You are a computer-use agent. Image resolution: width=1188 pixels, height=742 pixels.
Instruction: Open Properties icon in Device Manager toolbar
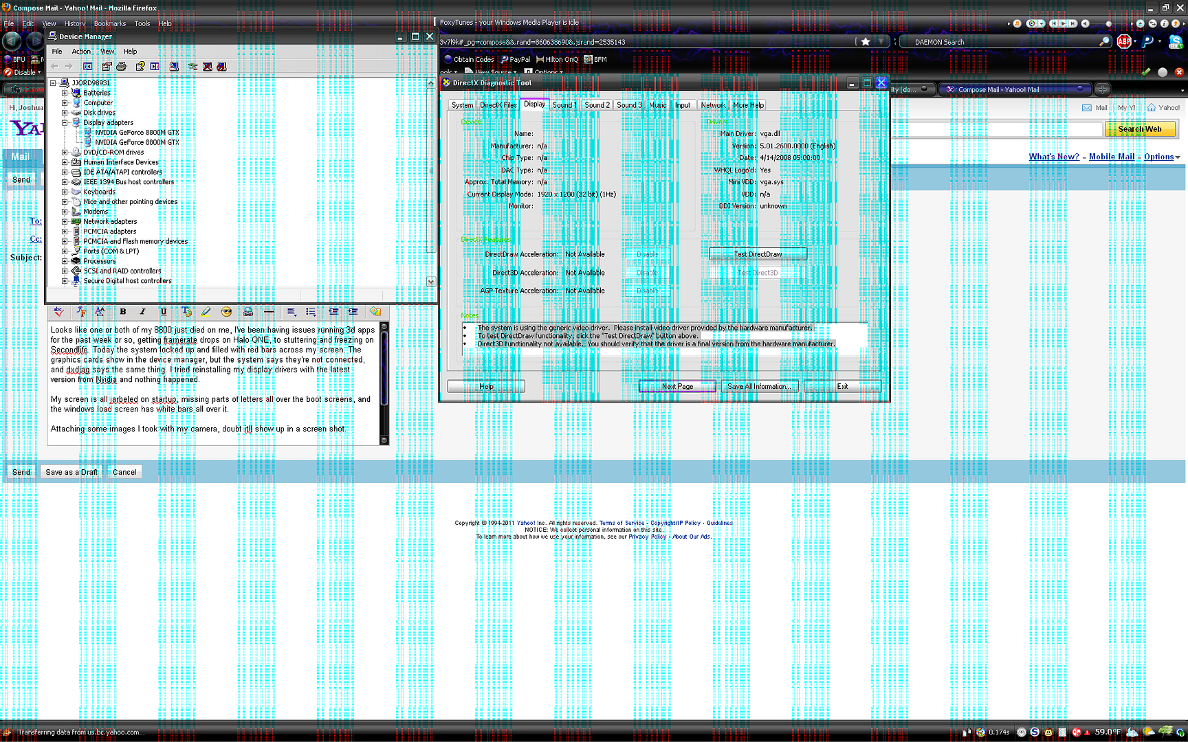pyautogui.click(x=107, y=67)
